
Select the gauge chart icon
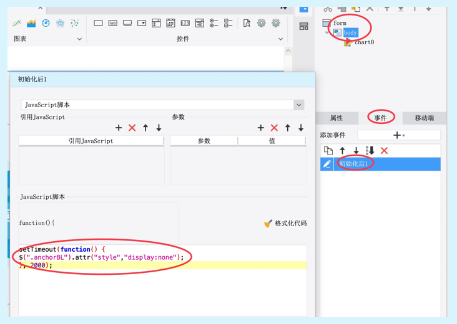(x=46, y=23)
